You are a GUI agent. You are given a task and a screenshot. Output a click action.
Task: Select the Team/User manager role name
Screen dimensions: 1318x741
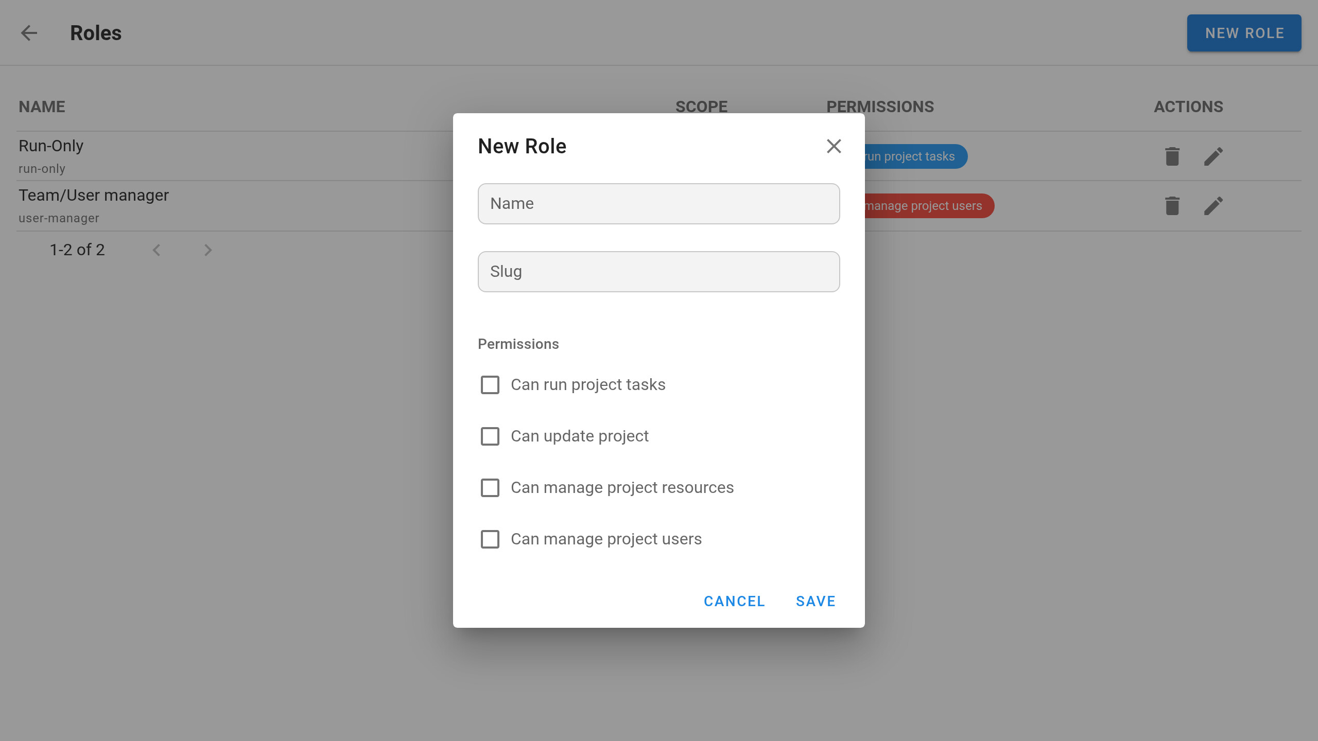94,196
